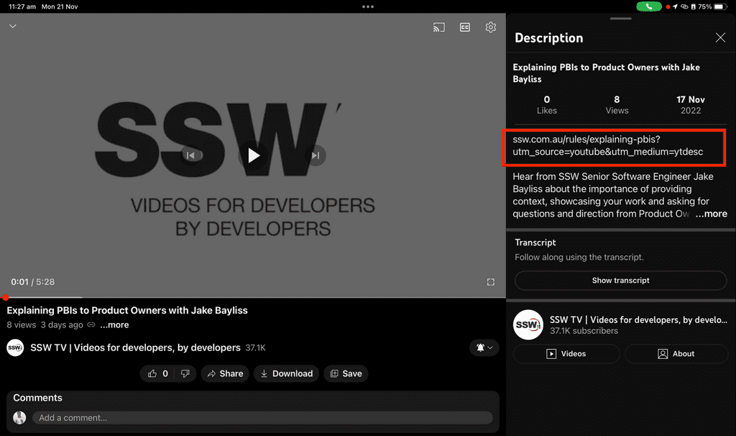The height and width of the screenshot is (436, 736).
Task: Skip to the previous video
Action: click(190, 155)
